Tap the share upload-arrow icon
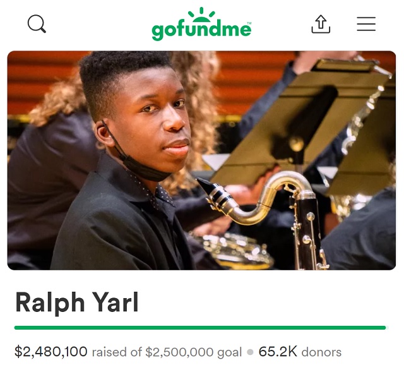Viewport: 404px width, 365px height. click(x=321, y=24)
